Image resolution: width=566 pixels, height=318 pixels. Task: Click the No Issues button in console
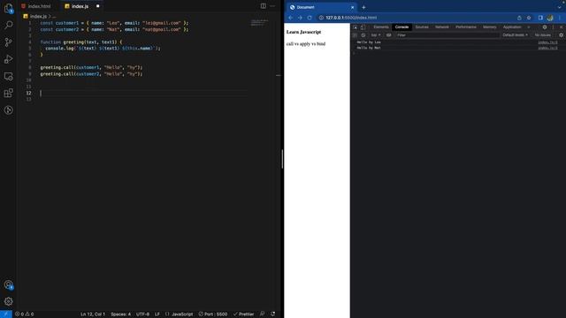point(542,35)
